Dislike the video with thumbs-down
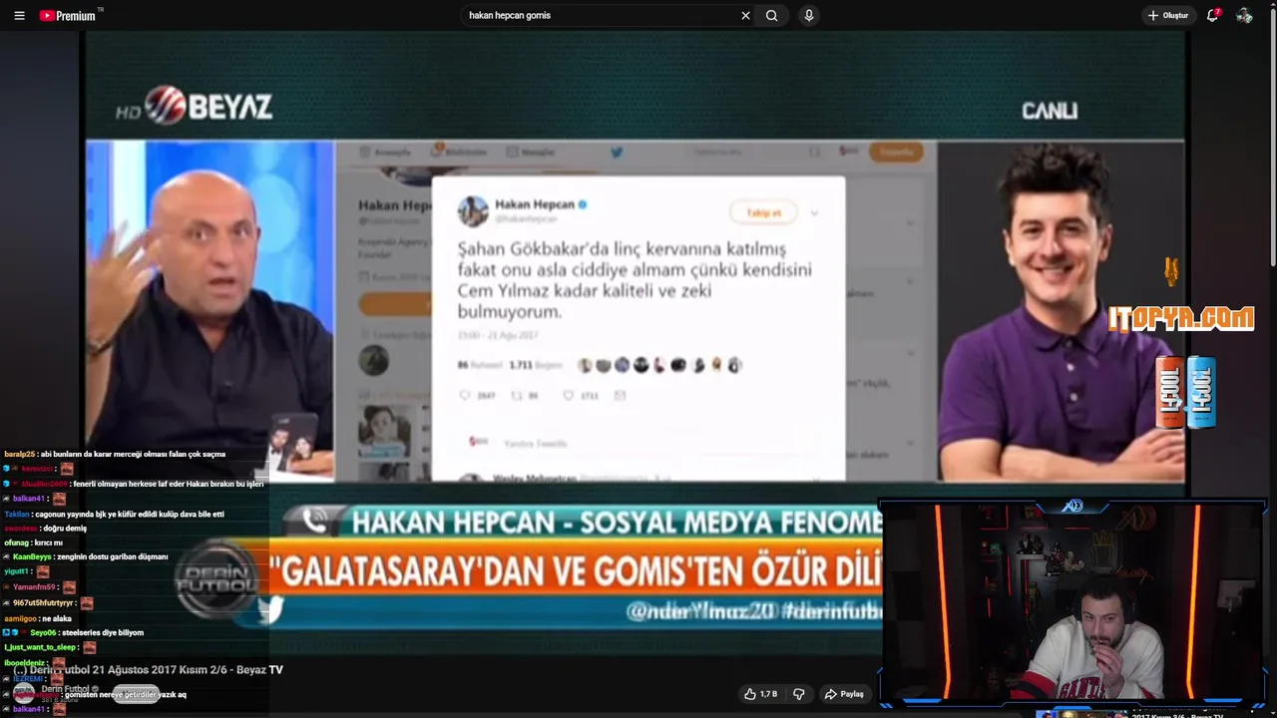Viewport: 1277px width, 718px height. pos(799,694)
